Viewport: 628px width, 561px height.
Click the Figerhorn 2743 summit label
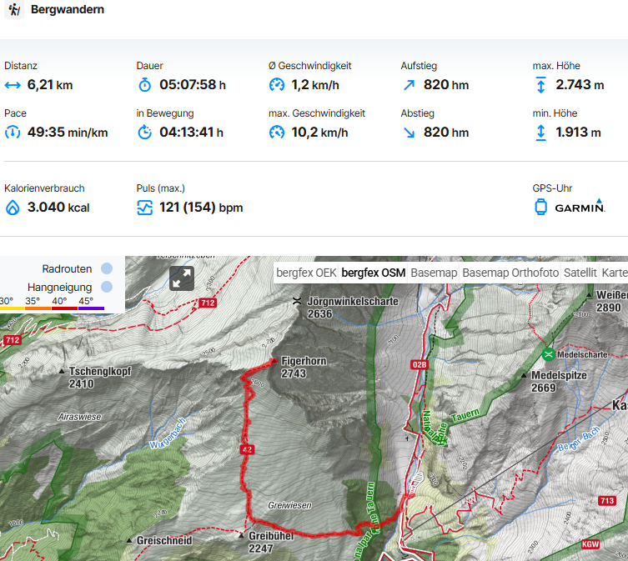pyautogui.click(x=304, y=368)
